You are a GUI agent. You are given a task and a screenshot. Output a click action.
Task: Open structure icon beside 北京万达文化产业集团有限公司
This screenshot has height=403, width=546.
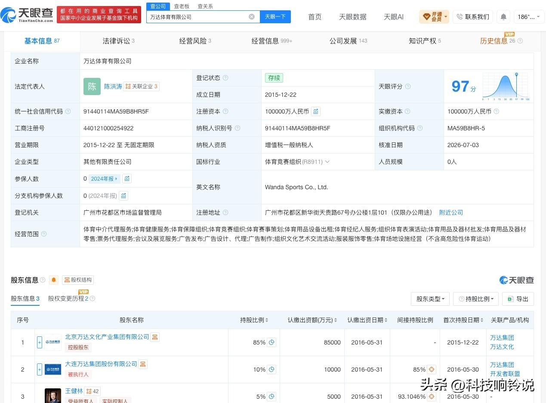click(155, 337)
